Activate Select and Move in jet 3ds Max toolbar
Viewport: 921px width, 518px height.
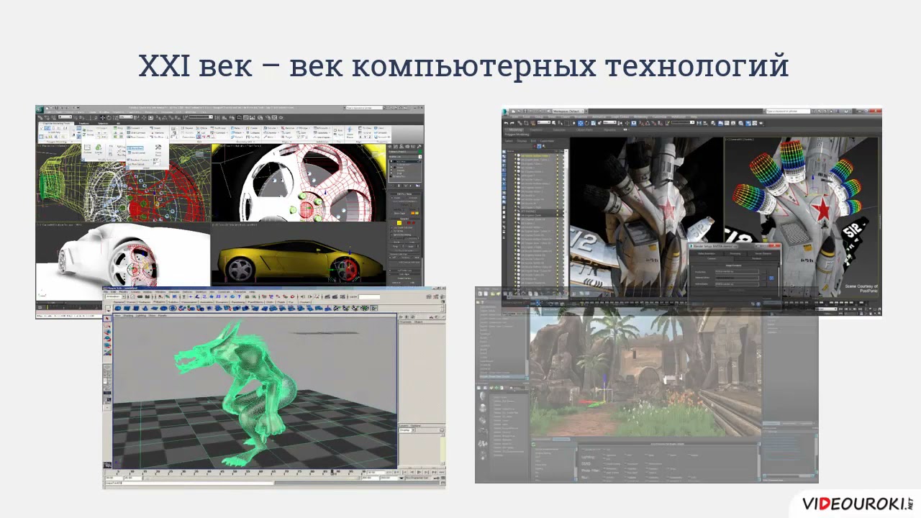click(581, 123)
